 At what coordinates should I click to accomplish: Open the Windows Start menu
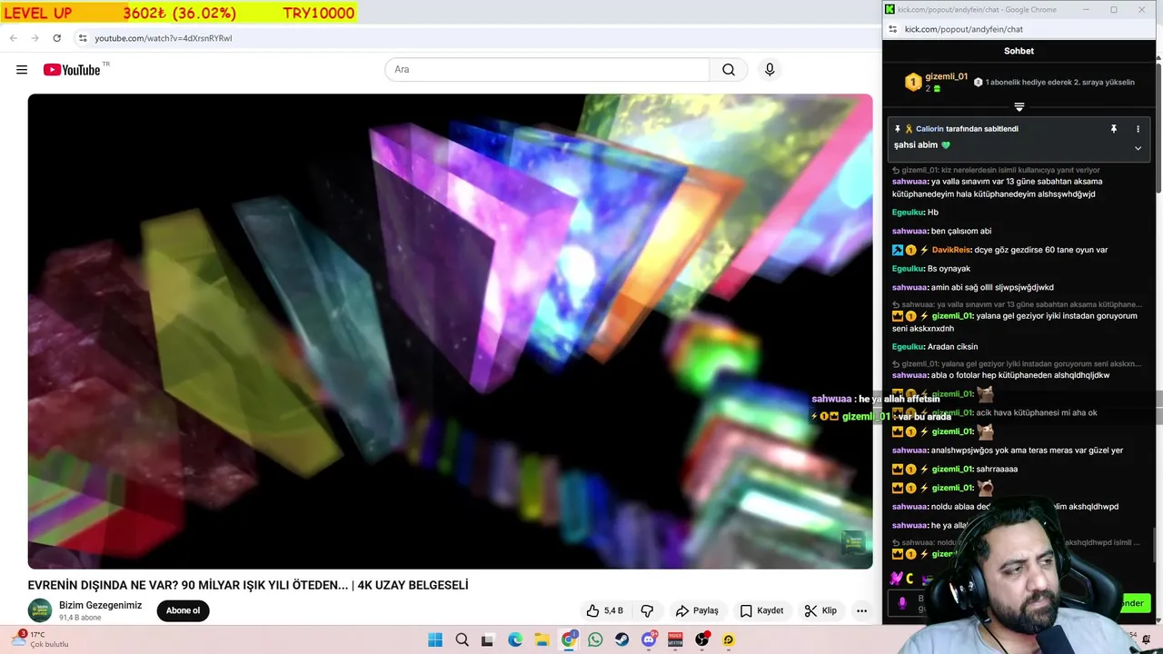[x=435, y=639]
